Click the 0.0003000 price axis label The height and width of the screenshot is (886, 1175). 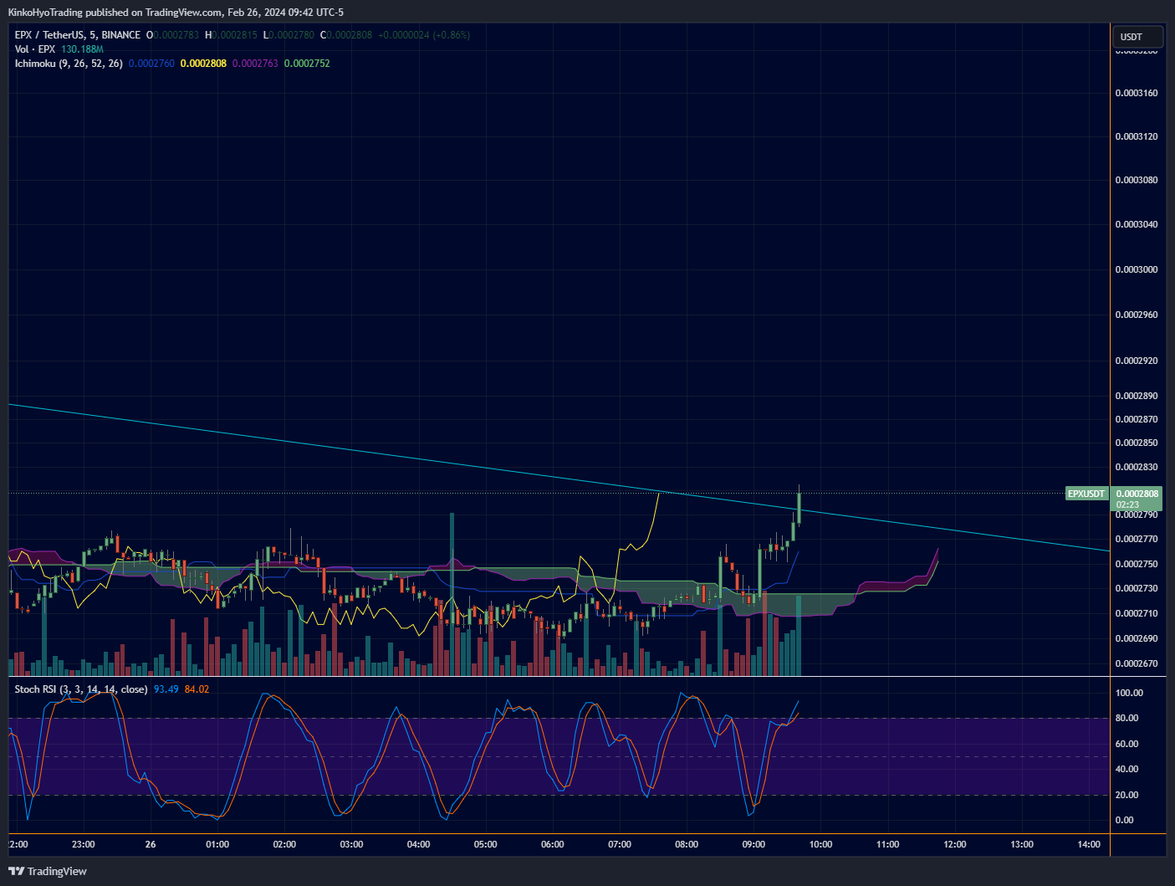tap(1137, 269)
